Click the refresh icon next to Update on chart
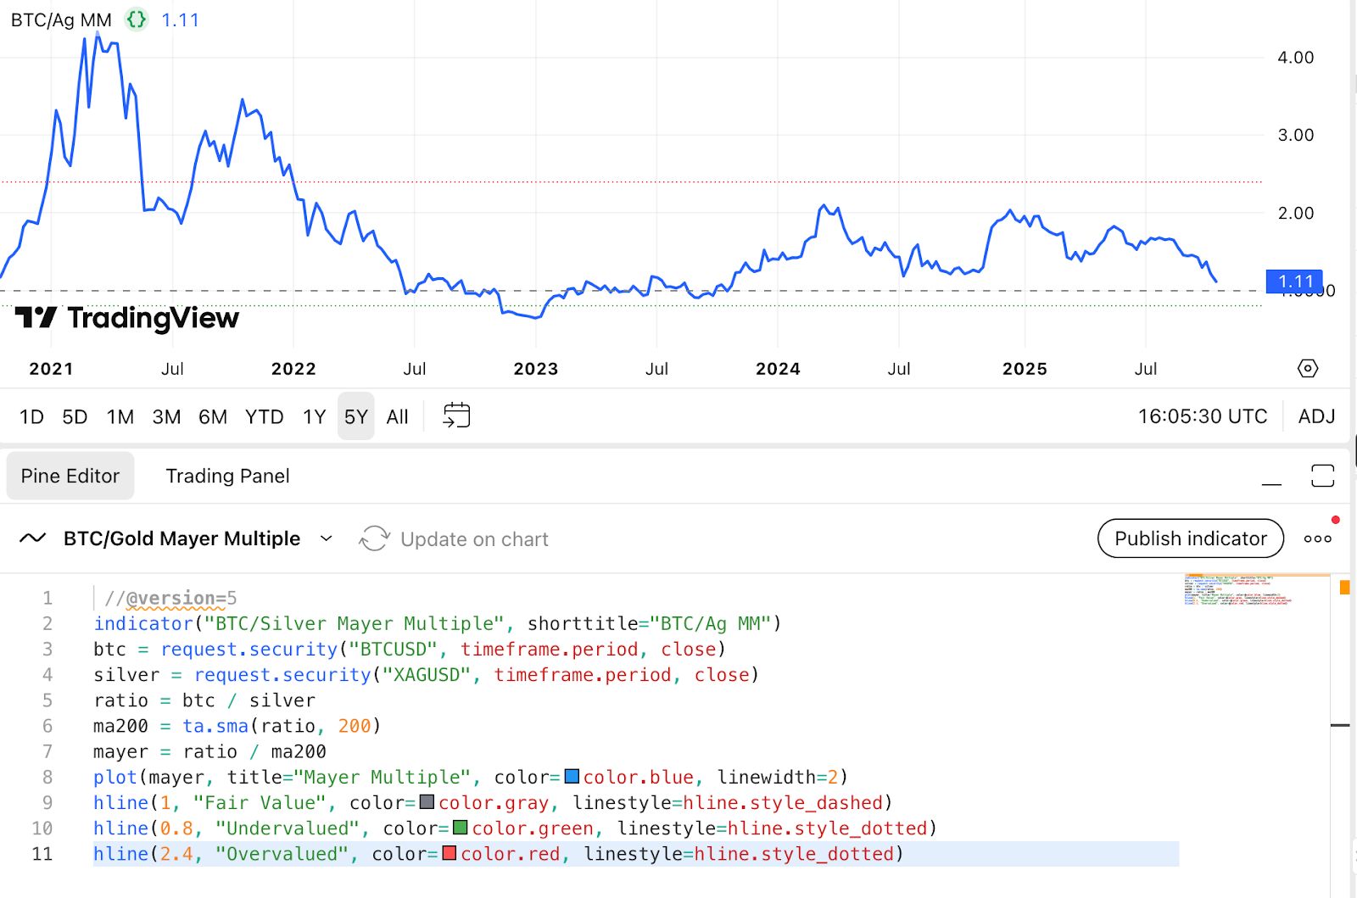The height and width of the screenshot is (898, 1357). click(374, 538)
